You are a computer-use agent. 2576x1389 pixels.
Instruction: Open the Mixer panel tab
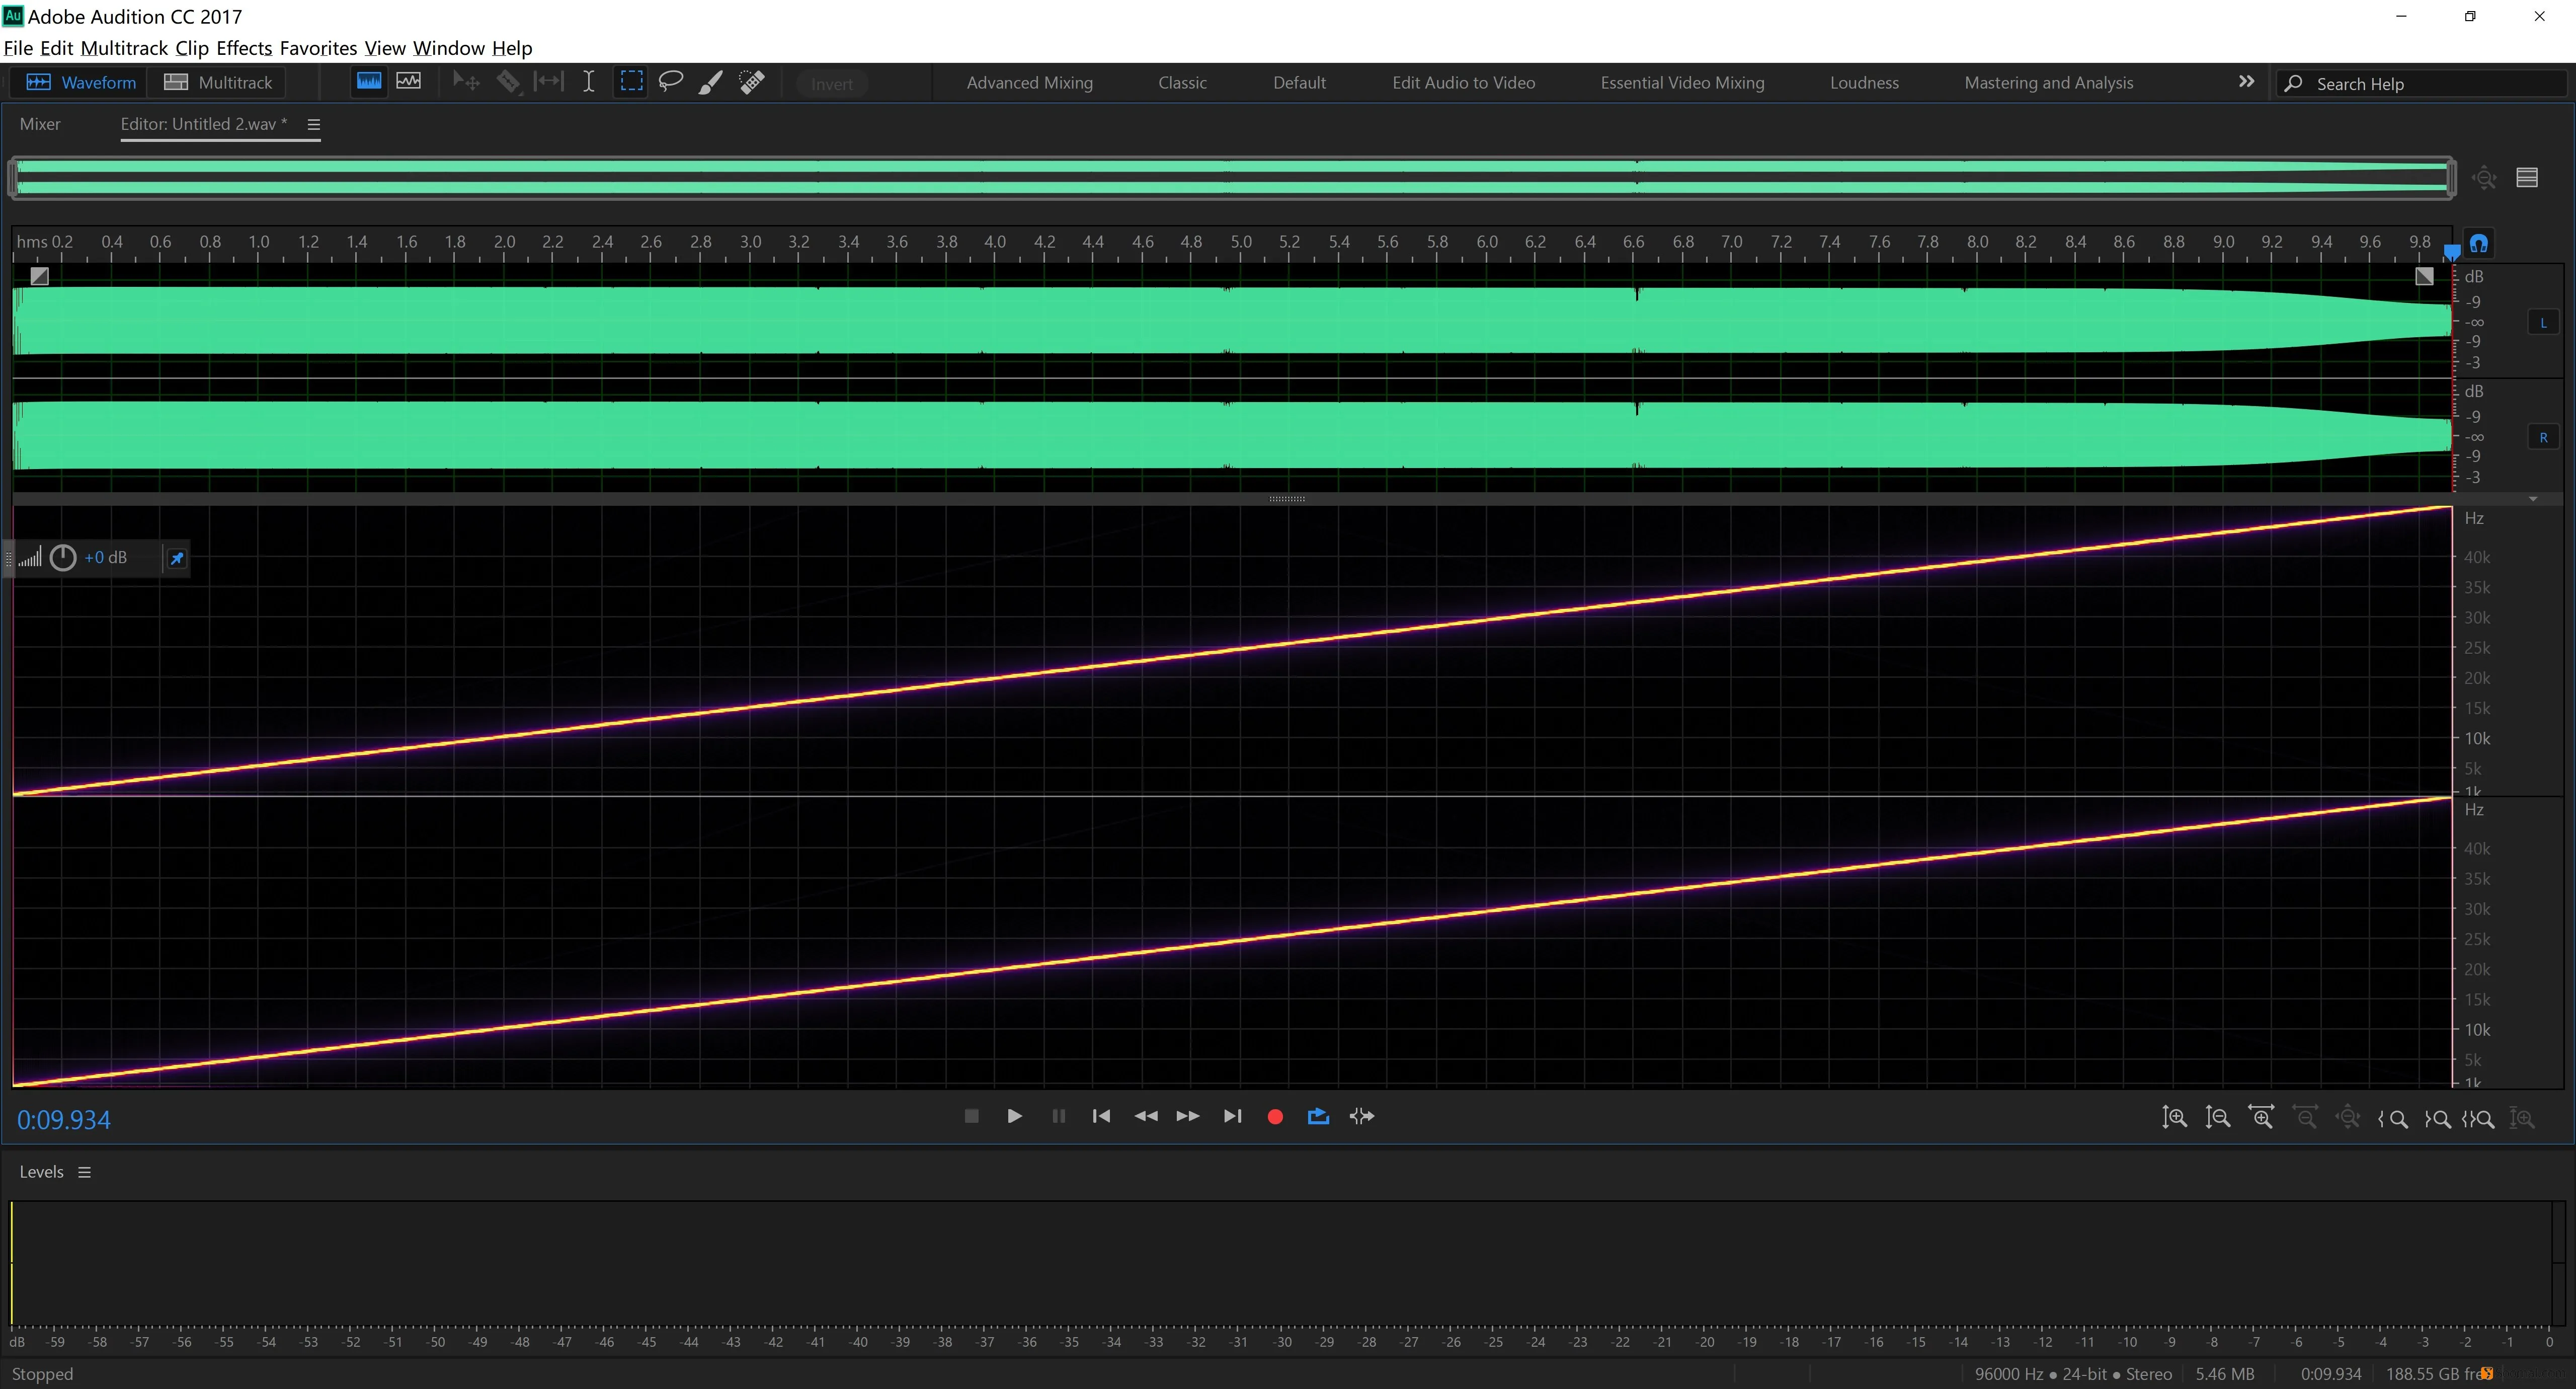point(40,124)
